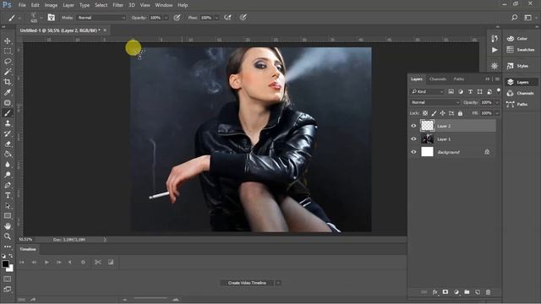Switch to the Channels tab
The image size is (541, 304).
(x=438, y=79)
